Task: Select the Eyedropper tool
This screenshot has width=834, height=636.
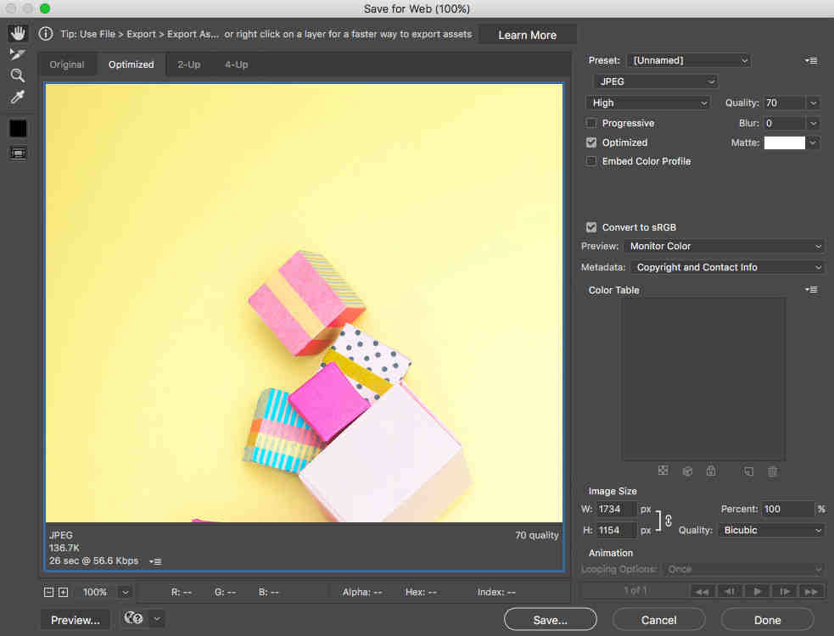Action: point(18,98)
